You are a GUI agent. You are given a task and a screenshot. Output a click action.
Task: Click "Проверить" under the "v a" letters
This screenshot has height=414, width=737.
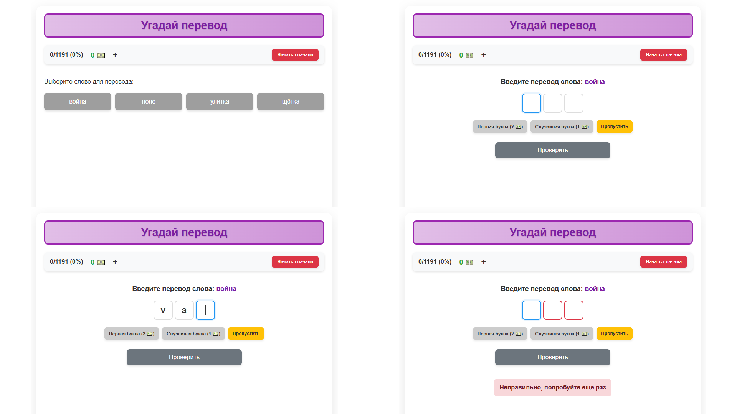tap(184, 357)
